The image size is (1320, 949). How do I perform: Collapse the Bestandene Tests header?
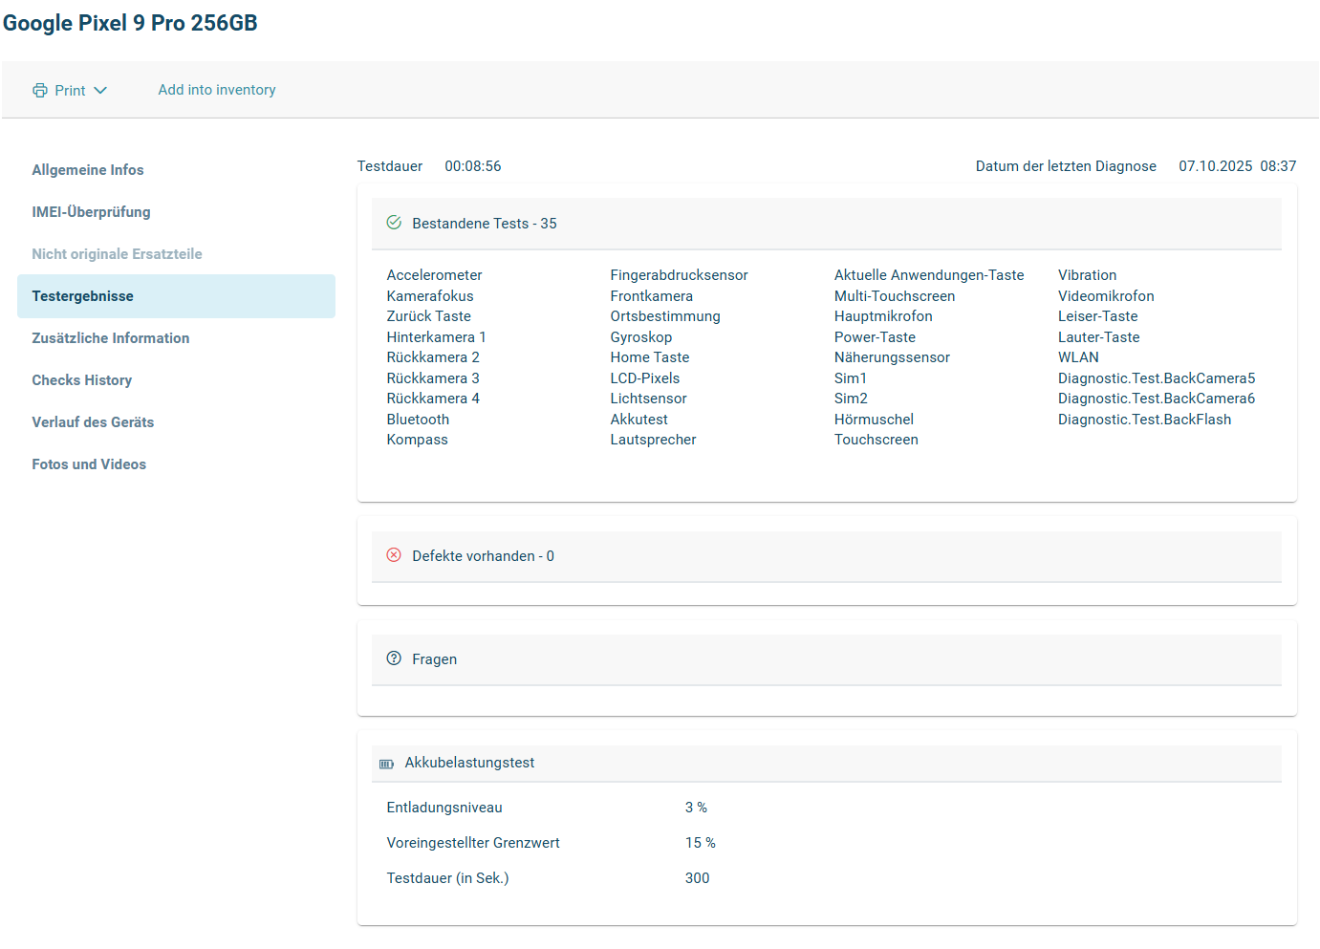coord(826,224)
